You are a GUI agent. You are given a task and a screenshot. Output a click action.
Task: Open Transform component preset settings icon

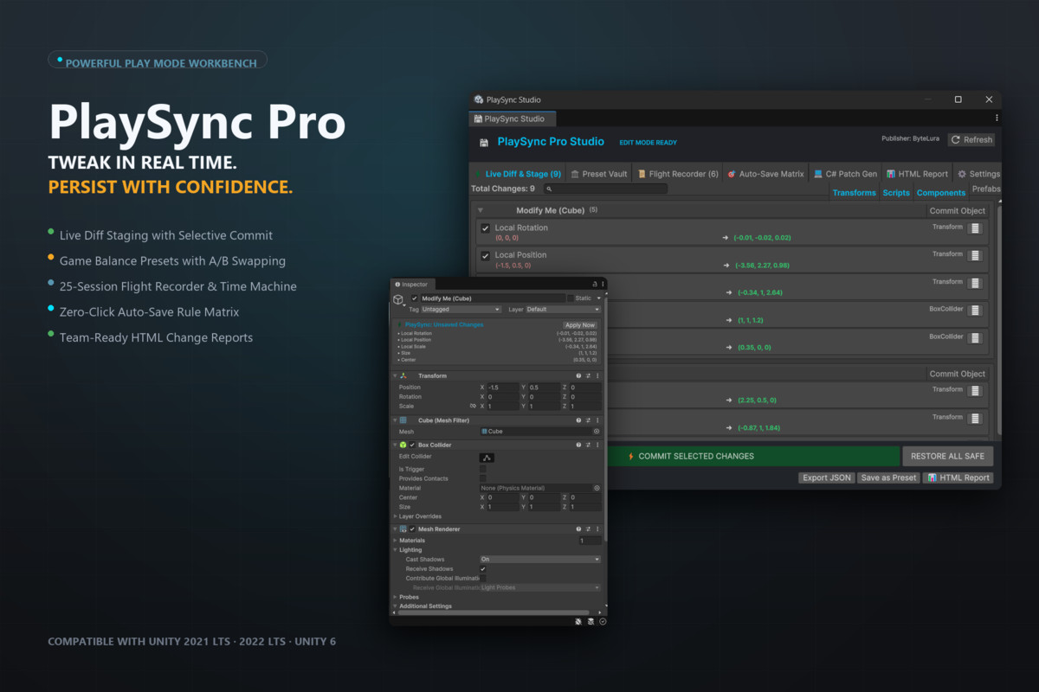tap(588, 376)
